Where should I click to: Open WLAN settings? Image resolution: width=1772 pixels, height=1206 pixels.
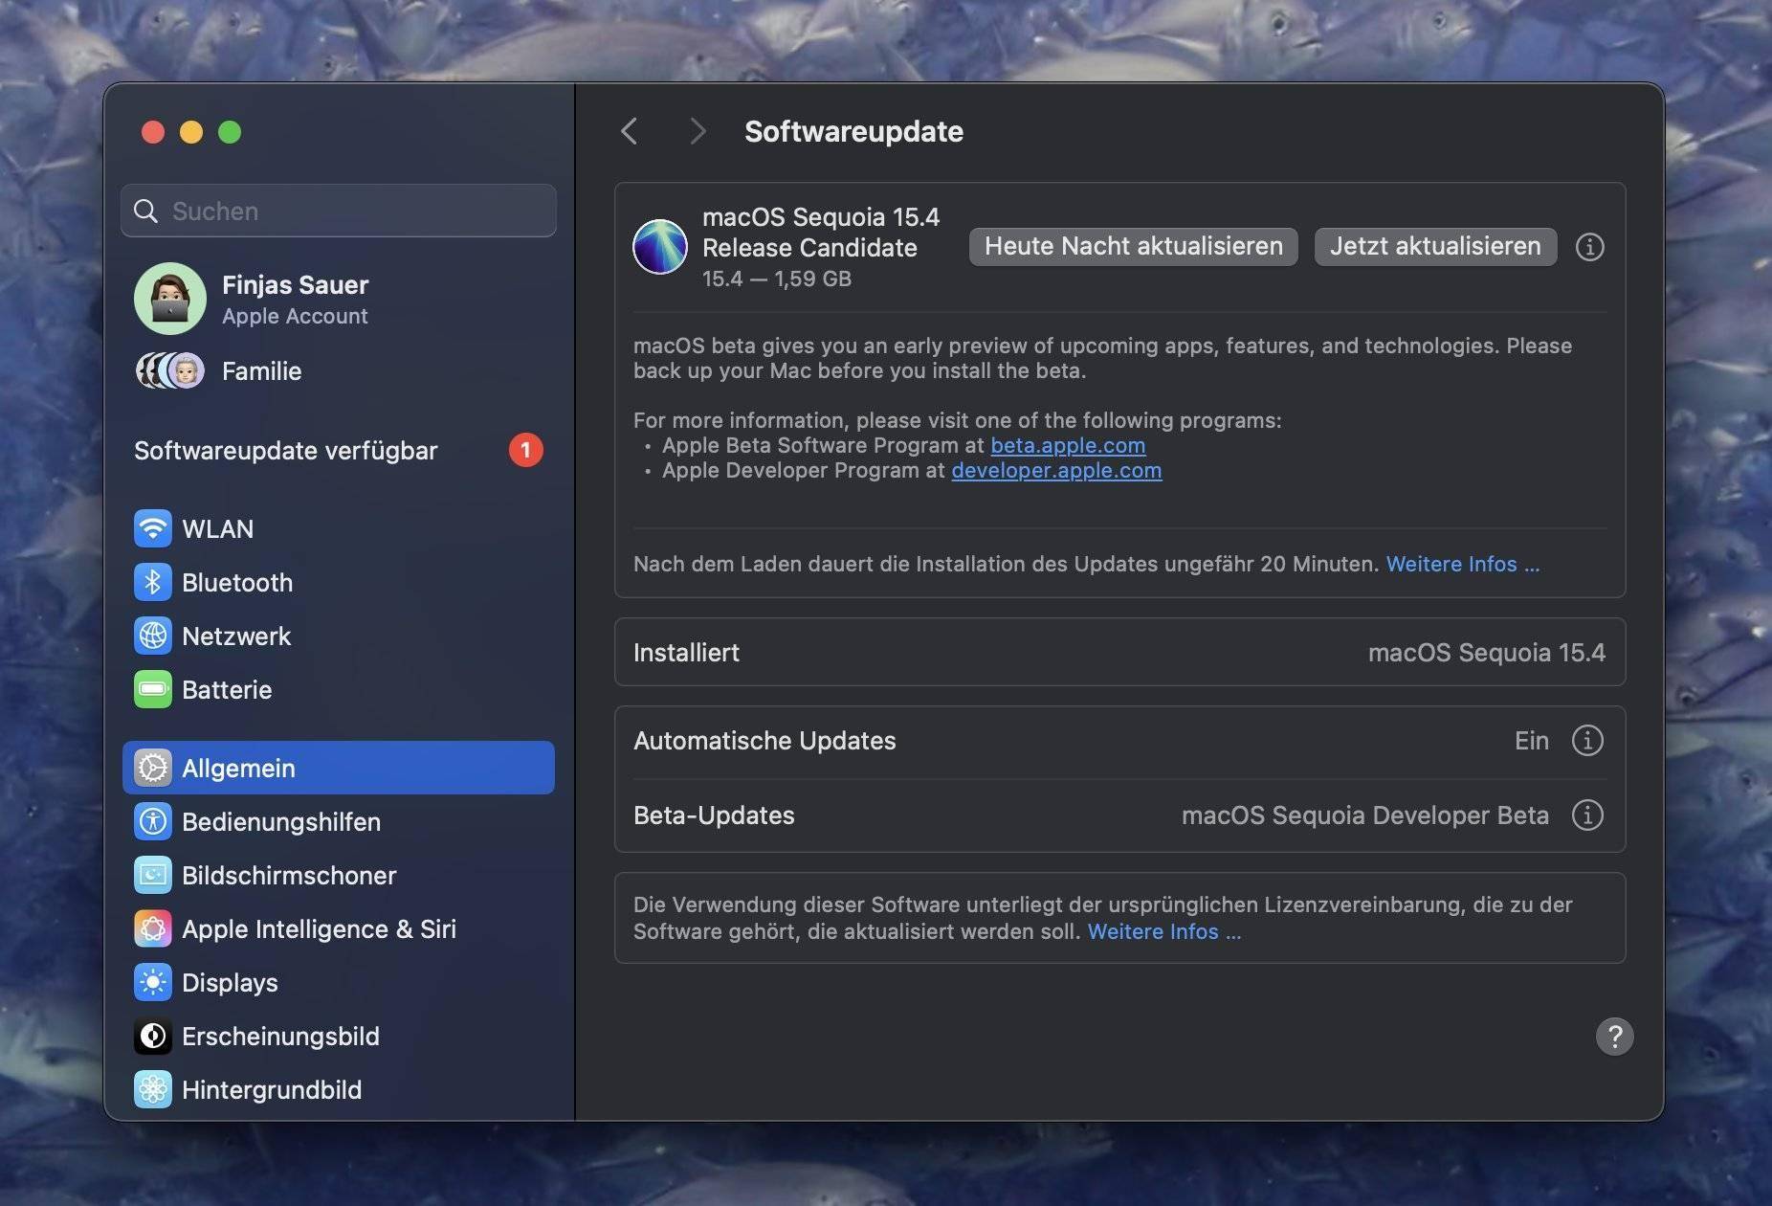tap(339, 528)
